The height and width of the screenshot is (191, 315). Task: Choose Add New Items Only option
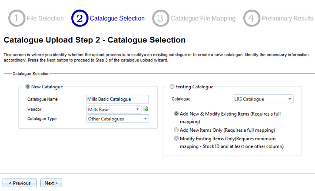176,129
